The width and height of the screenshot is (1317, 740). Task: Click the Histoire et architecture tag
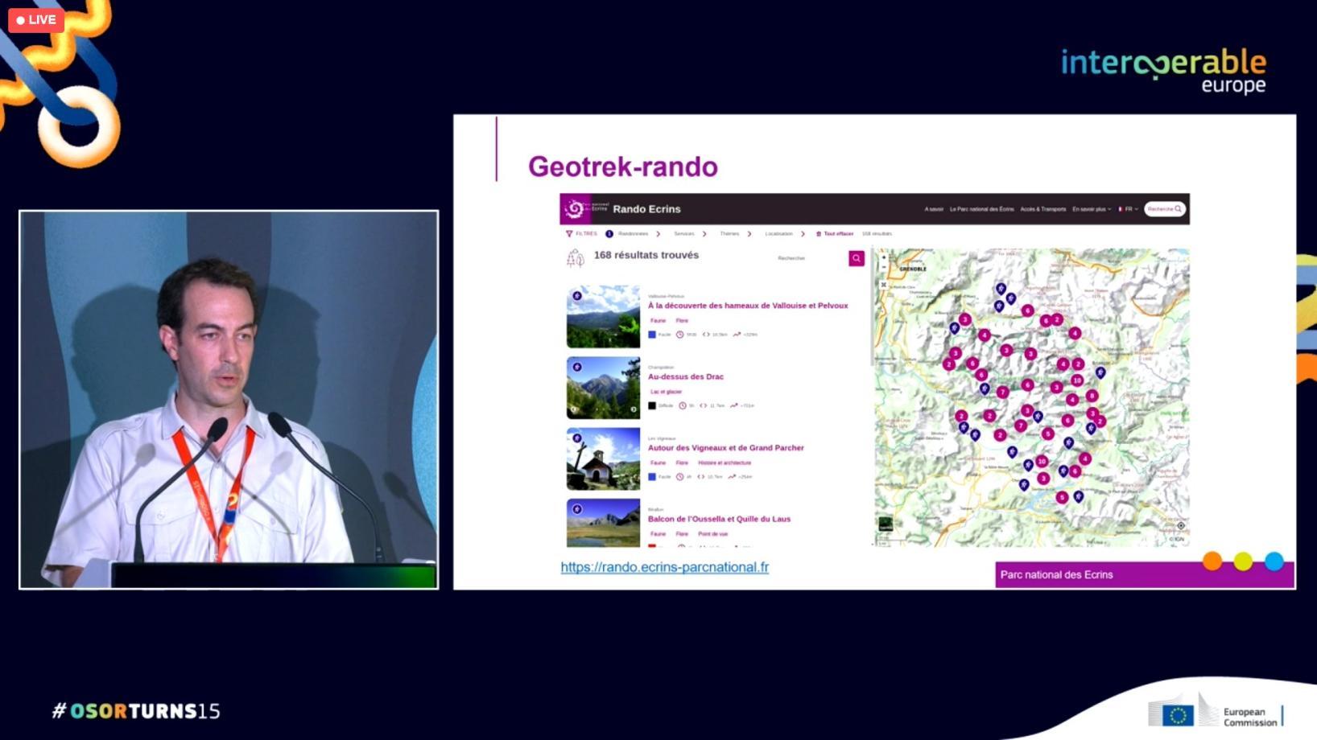725,462
